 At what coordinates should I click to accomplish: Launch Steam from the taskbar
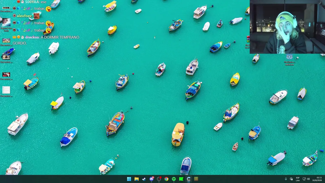(144, 179)
